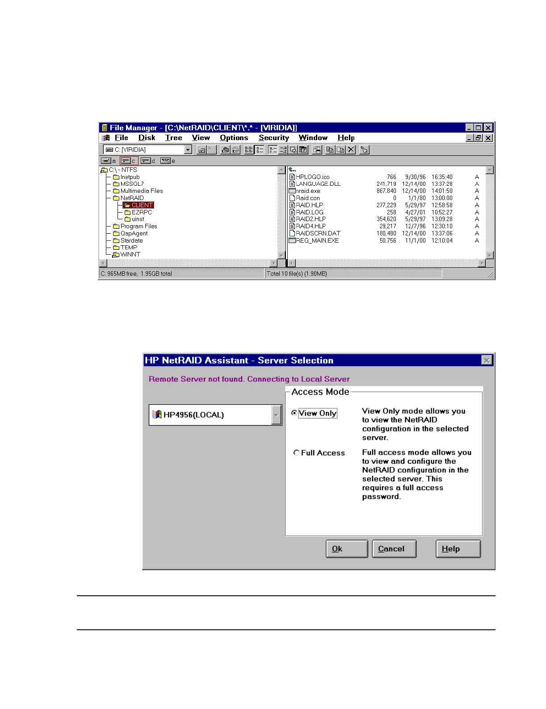Open the Help menu in File Manager
The width and height of the screenshot is (546, 709).
point(346,138)
